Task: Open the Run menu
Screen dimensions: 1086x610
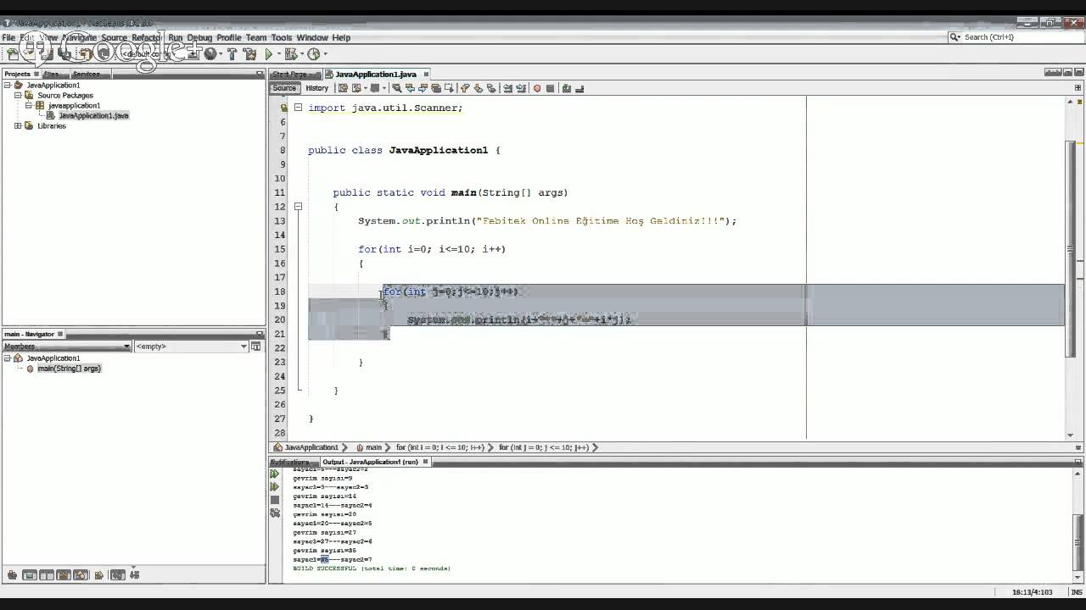Action: [x=176, y=37]
